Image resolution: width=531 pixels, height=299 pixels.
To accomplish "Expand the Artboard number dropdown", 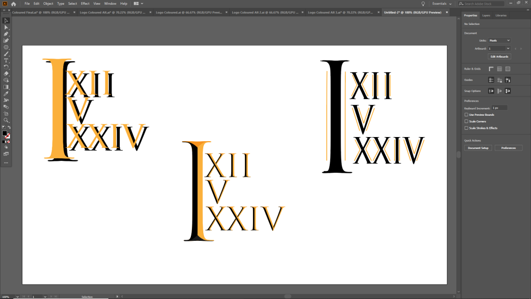I will point(499,48).
